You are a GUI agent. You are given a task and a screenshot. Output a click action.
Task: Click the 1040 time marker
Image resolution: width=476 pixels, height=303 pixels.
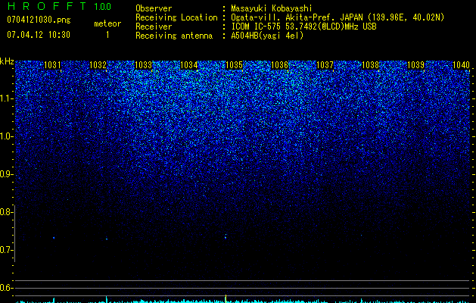tap(461, 65)
